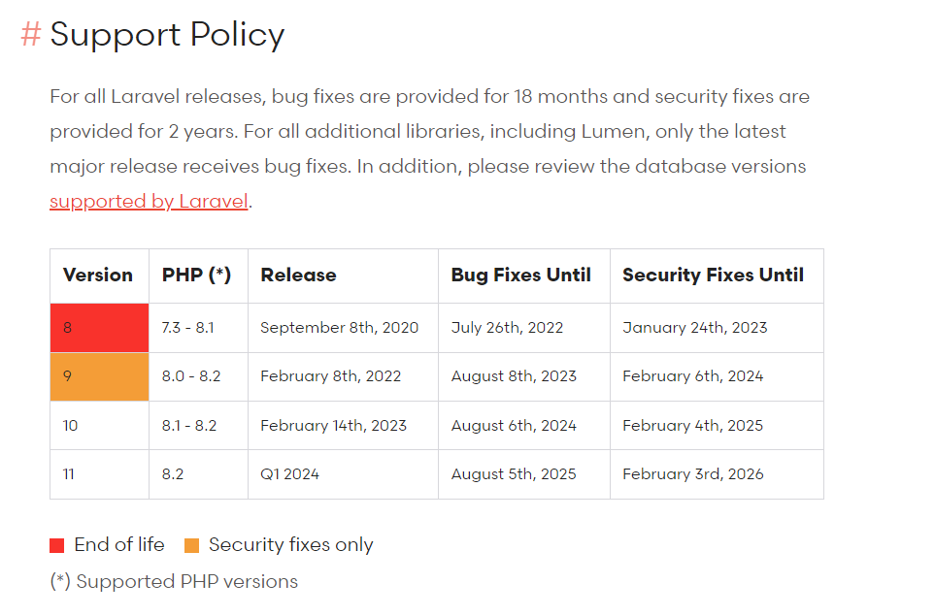Click September 8th, 2020 release date
The width and height of the screenshot is (935, 616).
coord(339,328)
